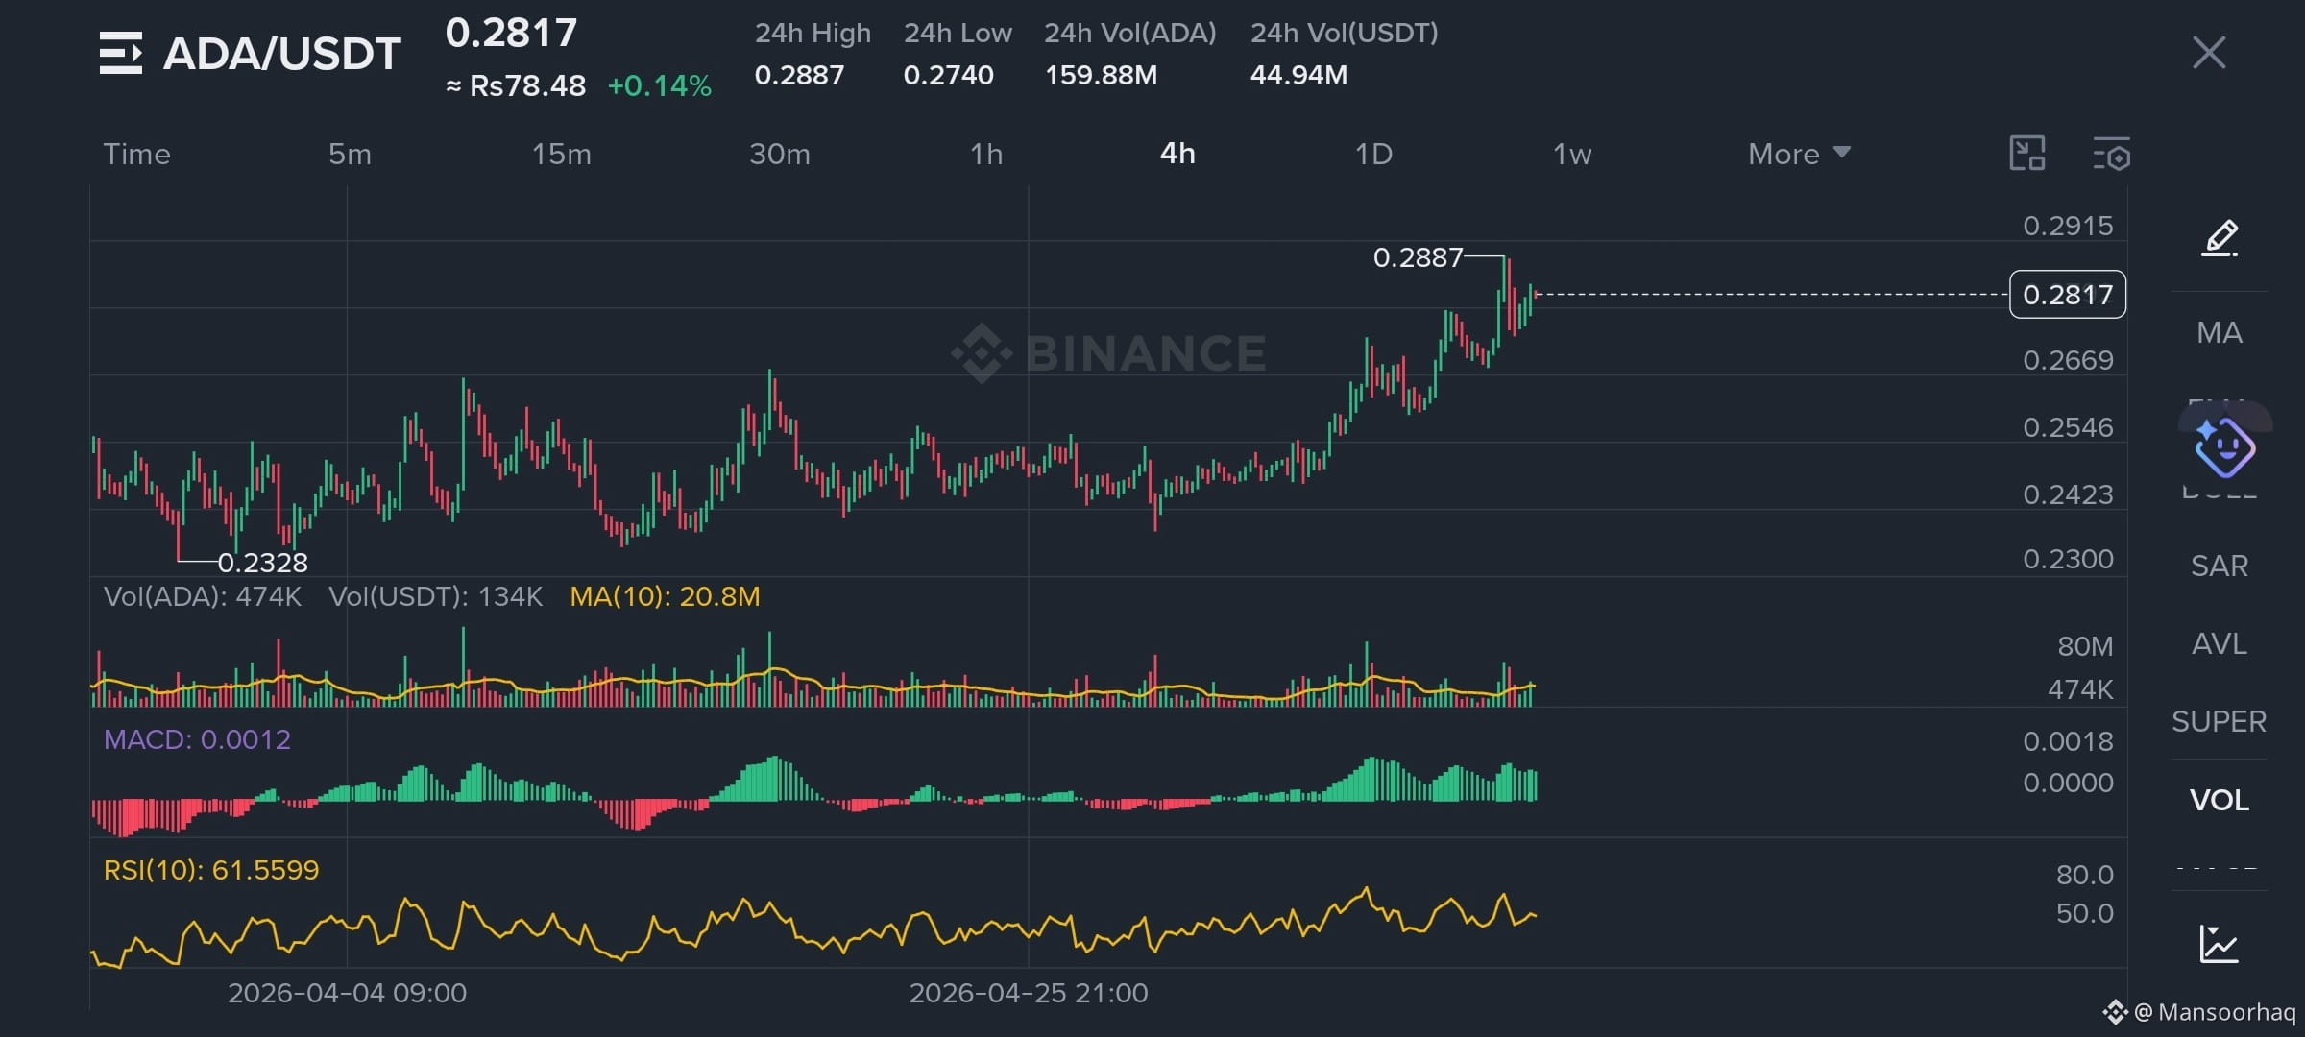The image size is (2305, 1037).
Task: Click the 24h Low value 0.2740
Action: 948,75
